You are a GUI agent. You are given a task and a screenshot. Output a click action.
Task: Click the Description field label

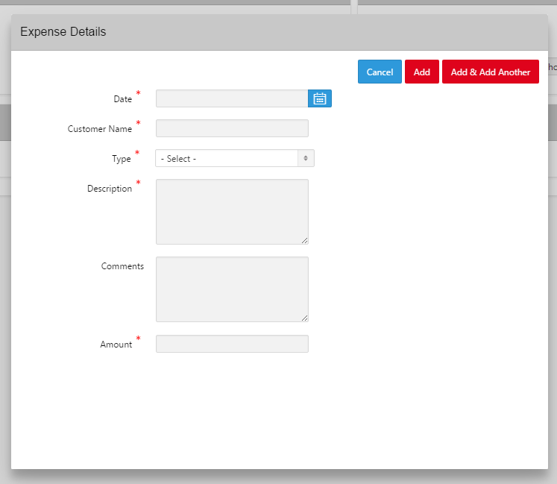click(x=109, y=189)
